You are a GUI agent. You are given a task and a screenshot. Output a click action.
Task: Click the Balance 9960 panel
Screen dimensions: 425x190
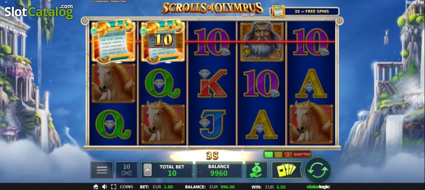tap(219, 170)
